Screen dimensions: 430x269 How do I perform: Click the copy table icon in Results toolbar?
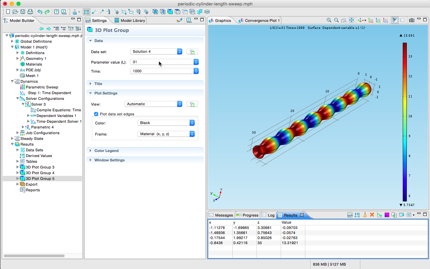[394, 215]
